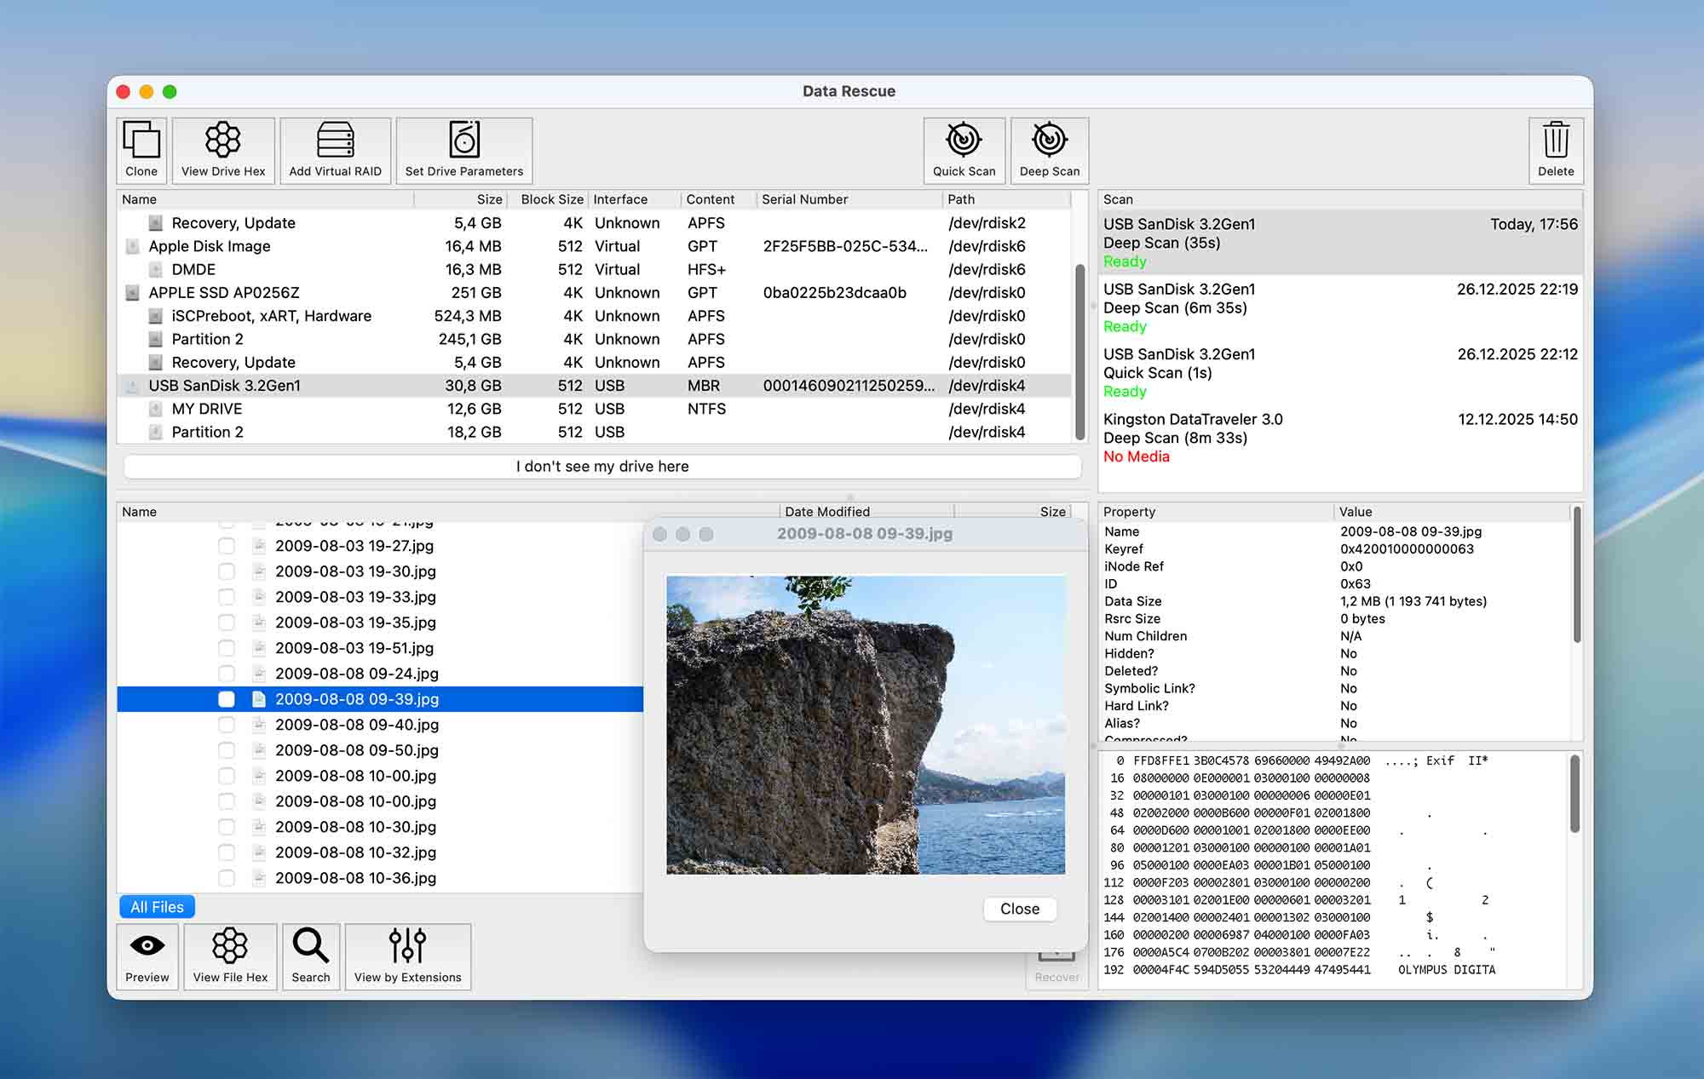
Task: Open Set Drive Parameters
Action: 464,150
